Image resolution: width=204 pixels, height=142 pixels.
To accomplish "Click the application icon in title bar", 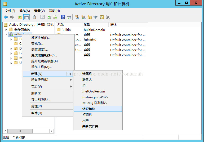I will coord(5,4).
